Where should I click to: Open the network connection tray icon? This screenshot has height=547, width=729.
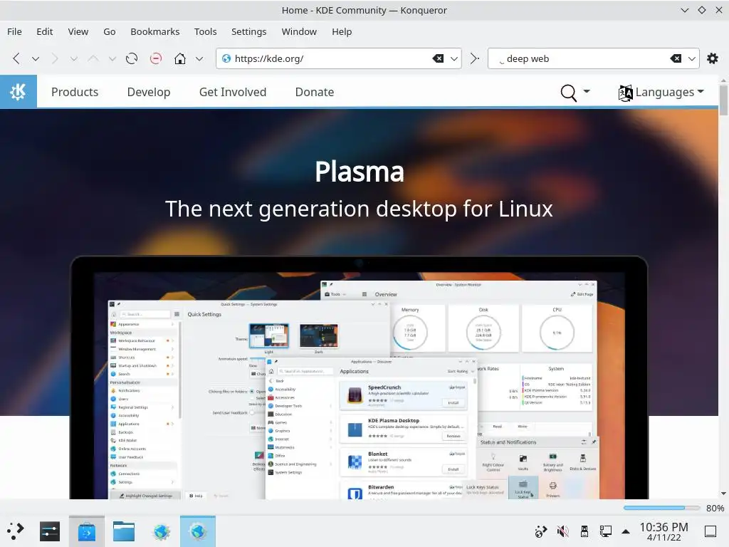point(605,531)
